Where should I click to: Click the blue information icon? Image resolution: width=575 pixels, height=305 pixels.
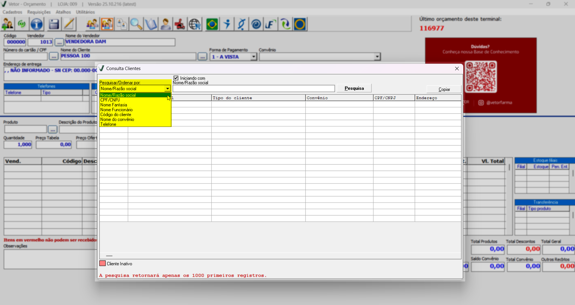37,24
